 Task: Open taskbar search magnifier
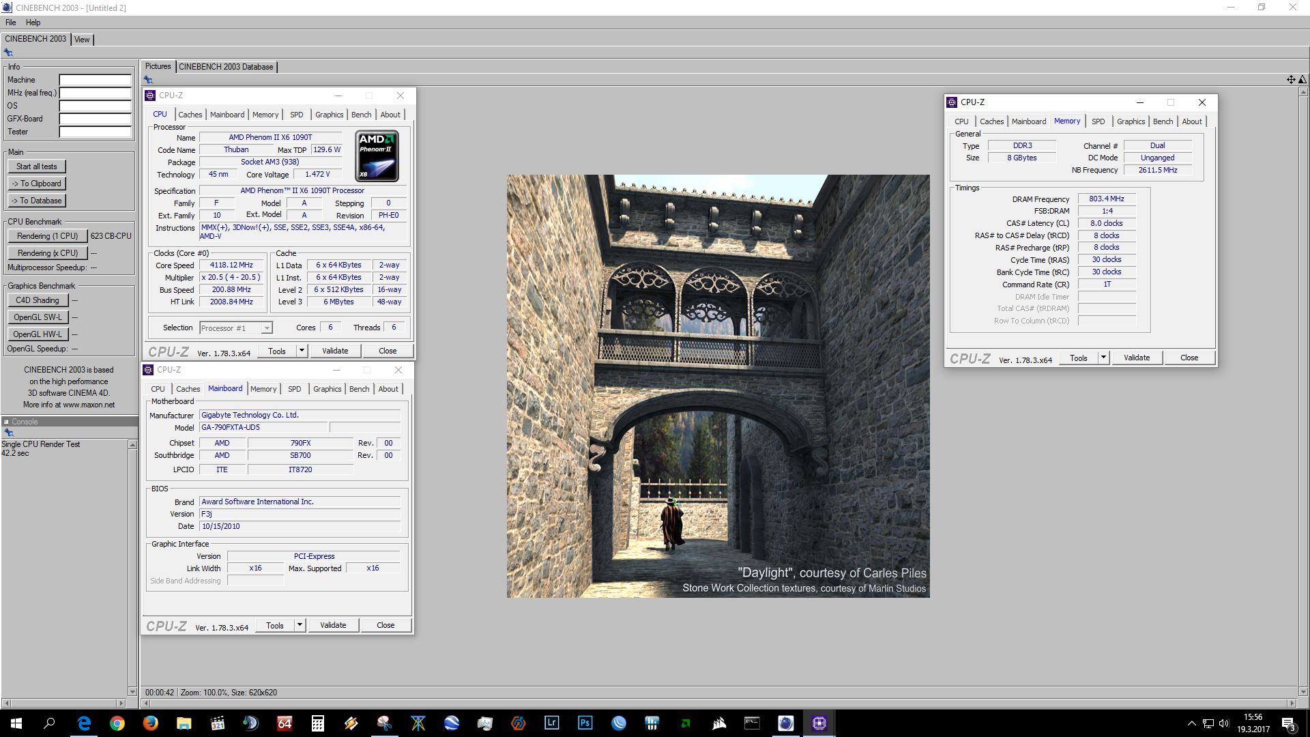point(49,723)
